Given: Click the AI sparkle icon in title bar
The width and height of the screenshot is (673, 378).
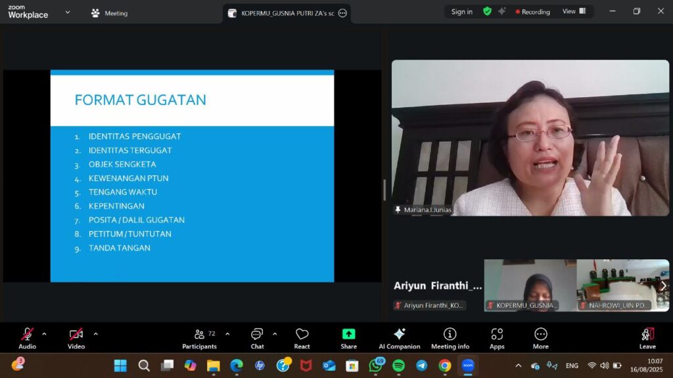Looking at the screenshot, I should tap(501, 12).
